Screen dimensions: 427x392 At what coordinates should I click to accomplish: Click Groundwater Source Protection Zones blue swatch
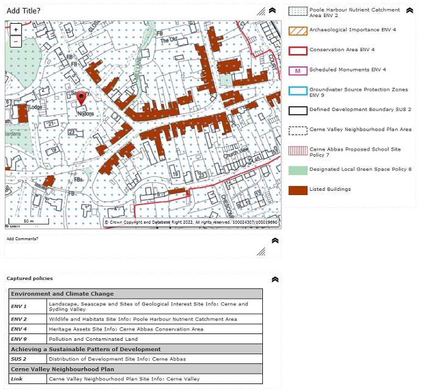click(298, 91)
